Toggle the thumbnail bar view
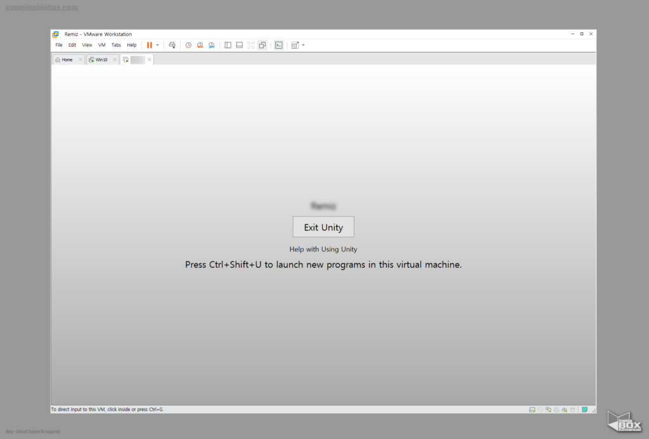Screen dimensions: 649x439 240,45
